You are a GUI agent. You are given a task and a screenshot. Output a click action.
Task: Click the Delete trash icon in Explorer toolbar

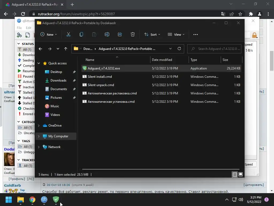[x=133, y=35]
